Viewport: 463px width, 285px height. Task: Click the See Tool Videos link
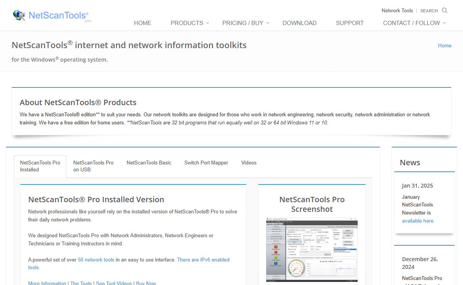point(114,283)
